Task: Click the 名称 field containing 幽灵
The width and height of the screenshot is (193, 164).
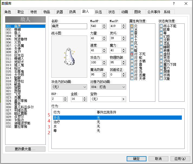Action: point(69,26)
